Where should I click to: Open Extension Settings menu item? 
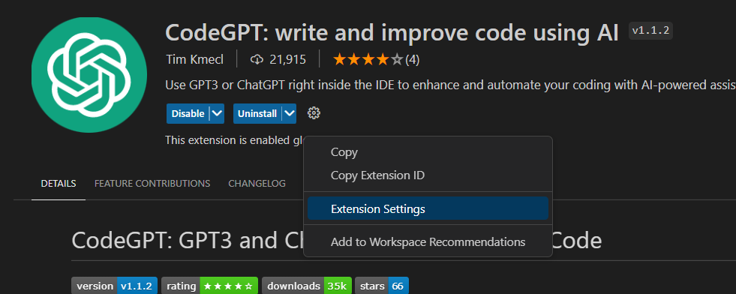coord(428,208)
